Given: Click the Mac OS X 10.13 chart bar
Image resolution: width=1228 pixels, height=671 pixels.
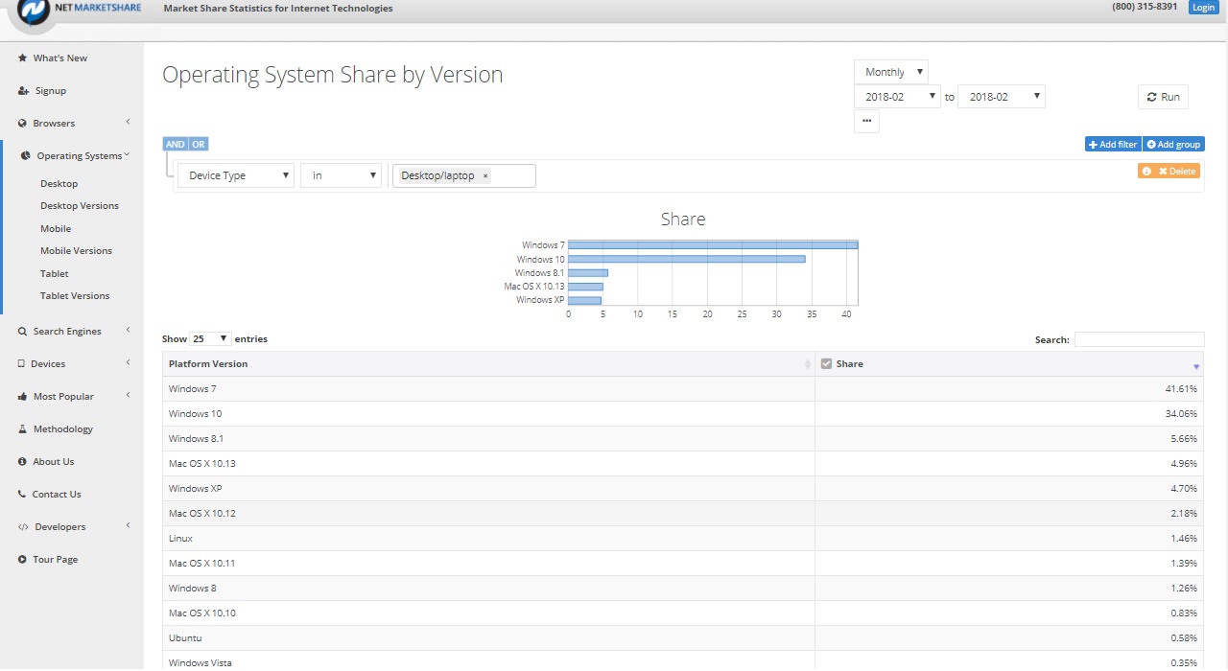Looking at the screenshot, I should coord(586,287).
